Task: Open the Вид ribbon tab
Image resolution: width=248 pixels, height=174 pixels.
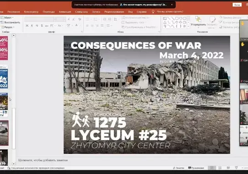Action: coord(130,12)
